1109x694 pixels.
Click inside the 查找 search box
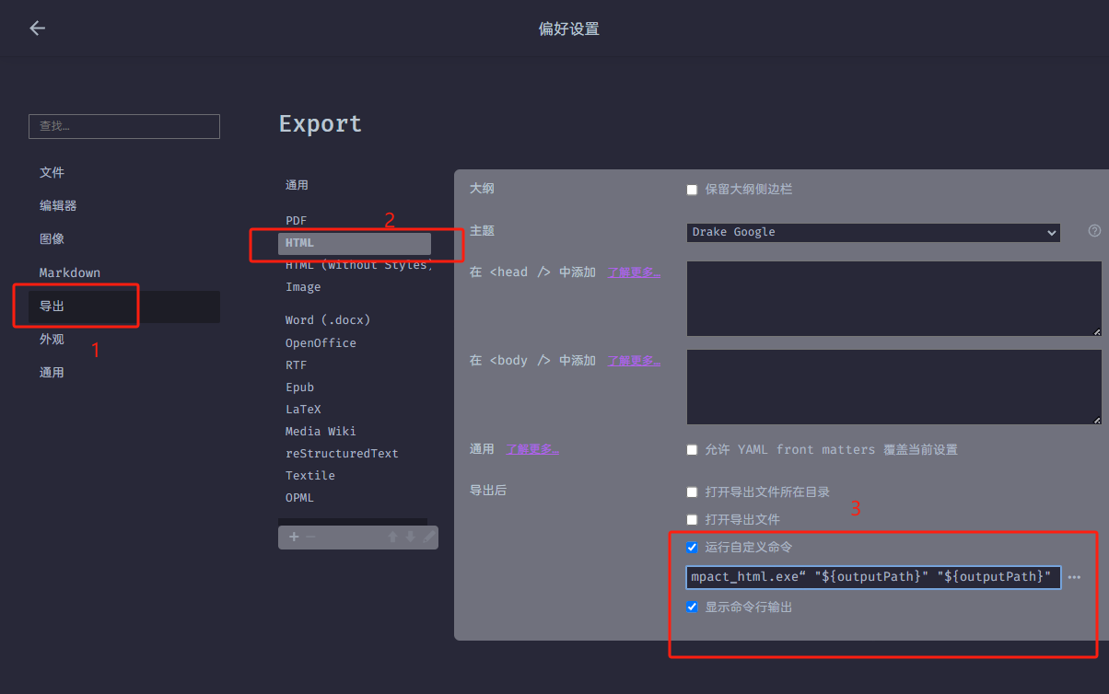(x=123, y=126)
